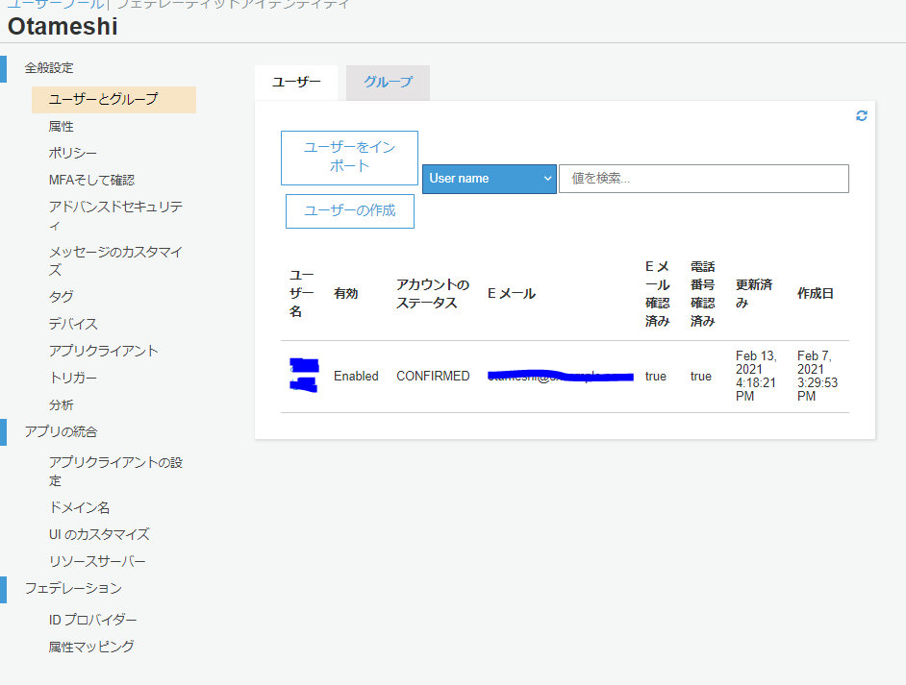Open アプリクライアントの設定 page

point(115,472)
